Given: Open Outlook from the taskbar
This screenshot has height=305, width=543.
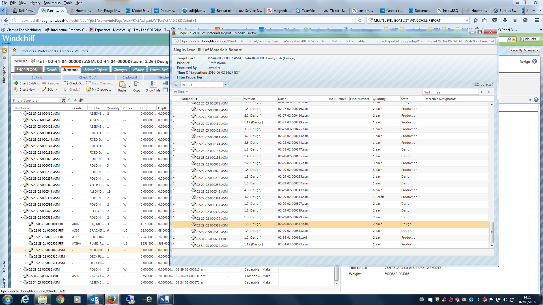Looking at the screenshot, I should [95, 299].
